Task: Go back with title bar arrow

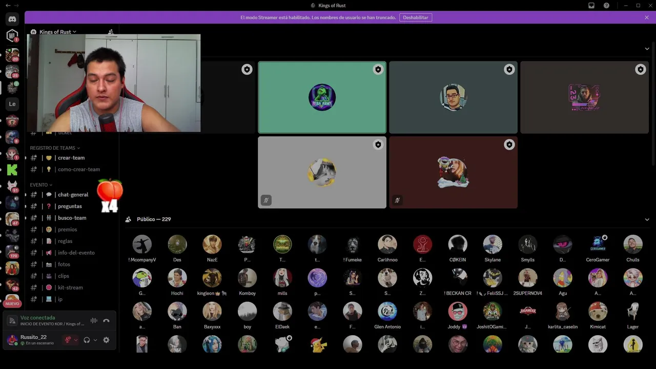Action: (x=8, y=5)
